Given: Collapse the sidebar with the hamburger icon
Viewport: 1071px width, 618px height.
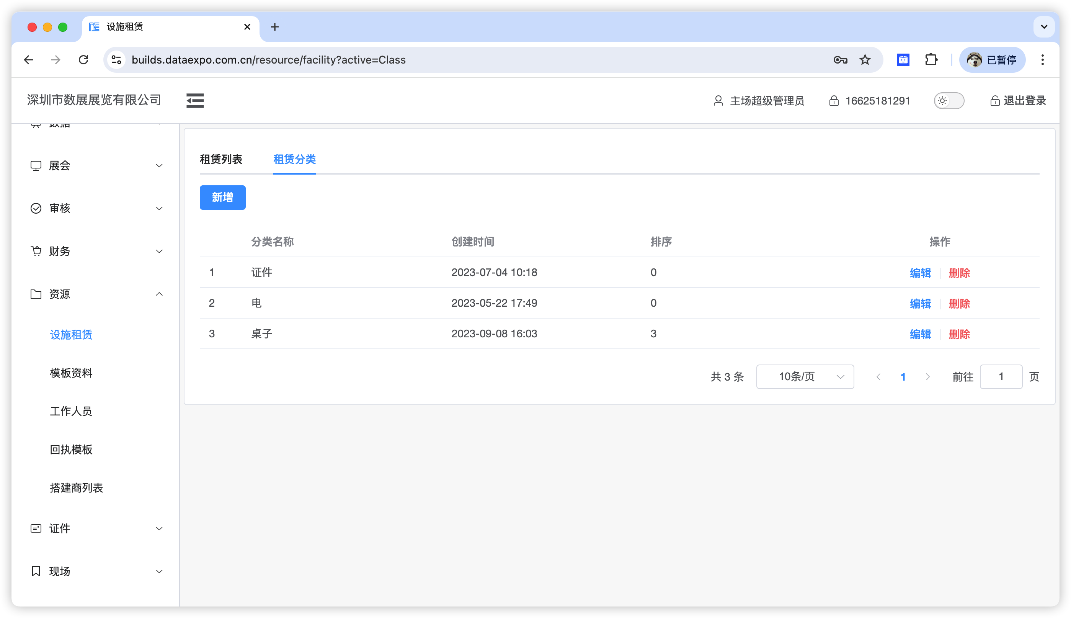Looking at the screenshot, I should pyautogui.click(x=195, y=101).
